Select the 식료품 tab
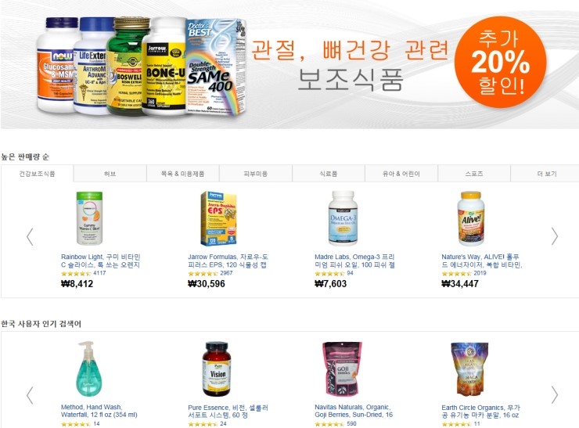Image resolution: width=579 pixels, height=428 pixels. (x=329, y=174)
